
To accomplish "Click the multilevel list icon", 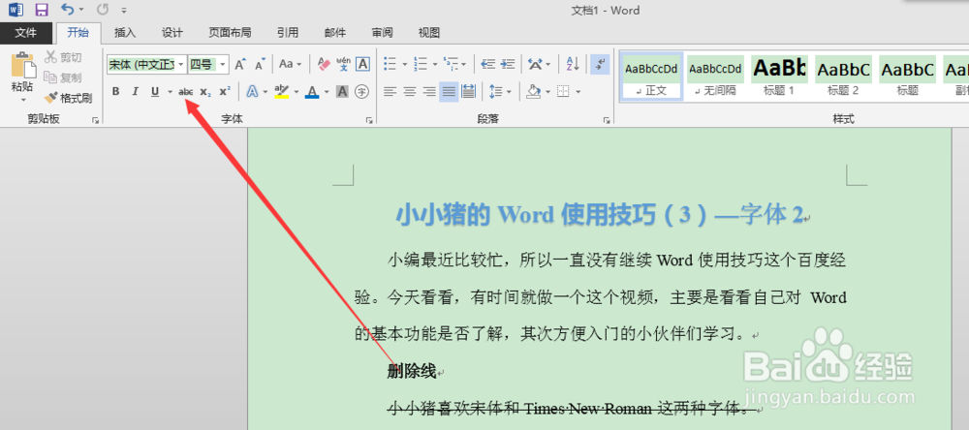I will (450, 64).
